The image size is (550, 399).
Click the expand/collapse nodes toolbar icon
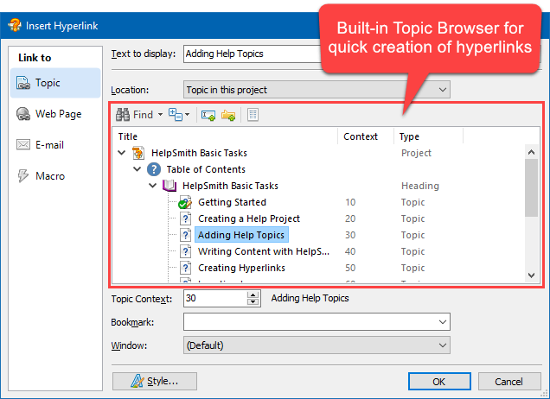point(176,115)
